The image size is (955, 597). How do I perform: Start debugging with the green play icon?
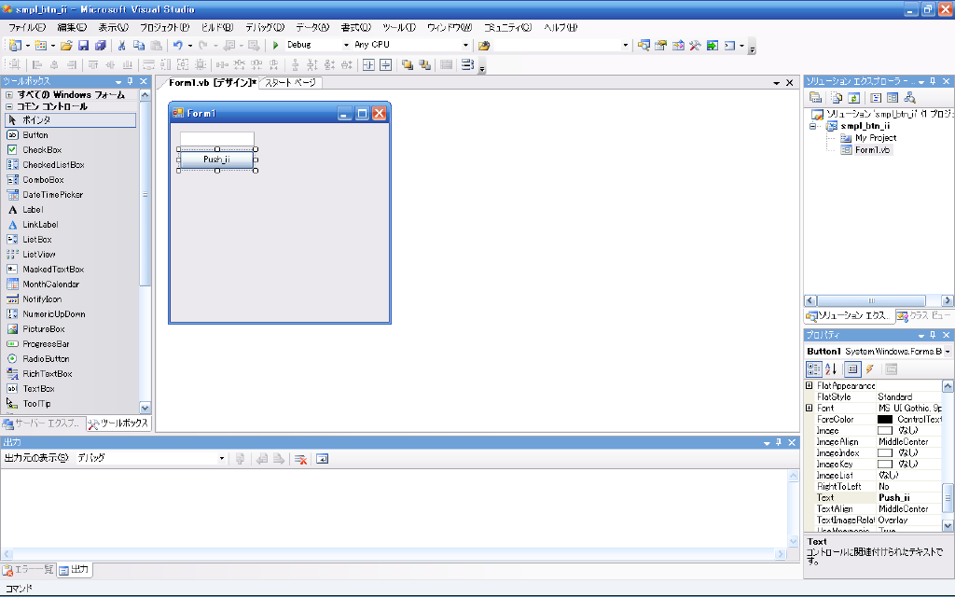coord(275,45)
